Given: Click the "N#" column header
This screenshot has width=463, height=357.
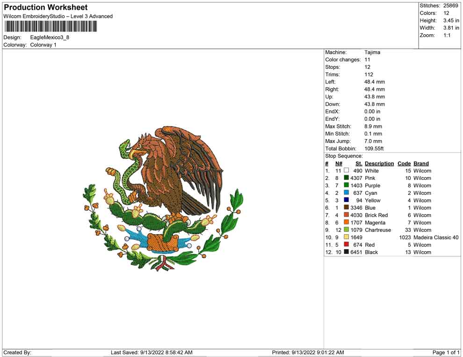Looking at the screenshot, I should 339,164.
